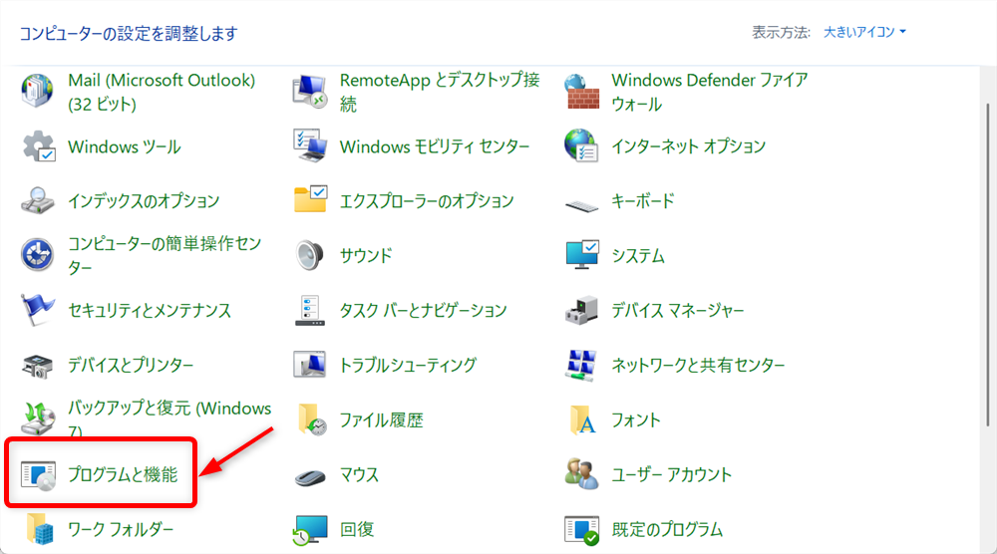Viewport: 997px width, 554px height.
Task: Click the 回復 recovery monitor icon
Action: (x=310, y=530)
